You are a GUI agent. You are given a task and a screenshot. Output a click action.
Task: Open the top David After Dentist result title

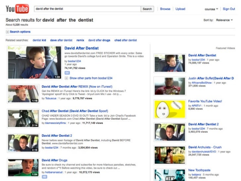(81, 48)
